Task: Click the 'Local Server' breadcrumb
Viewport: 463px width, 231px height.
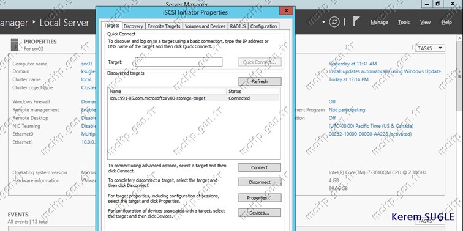Action: pos(64,23)
